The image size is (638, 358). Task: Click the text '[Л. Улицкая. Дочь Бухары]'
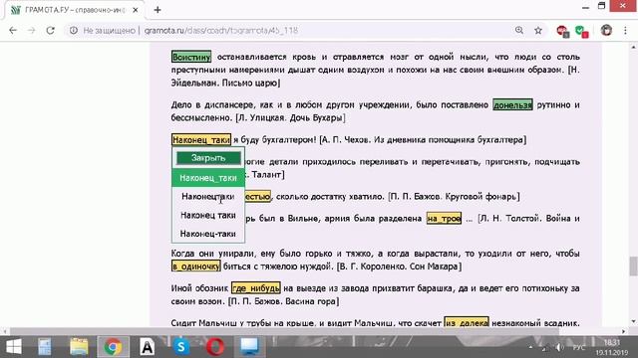[290, 118]
